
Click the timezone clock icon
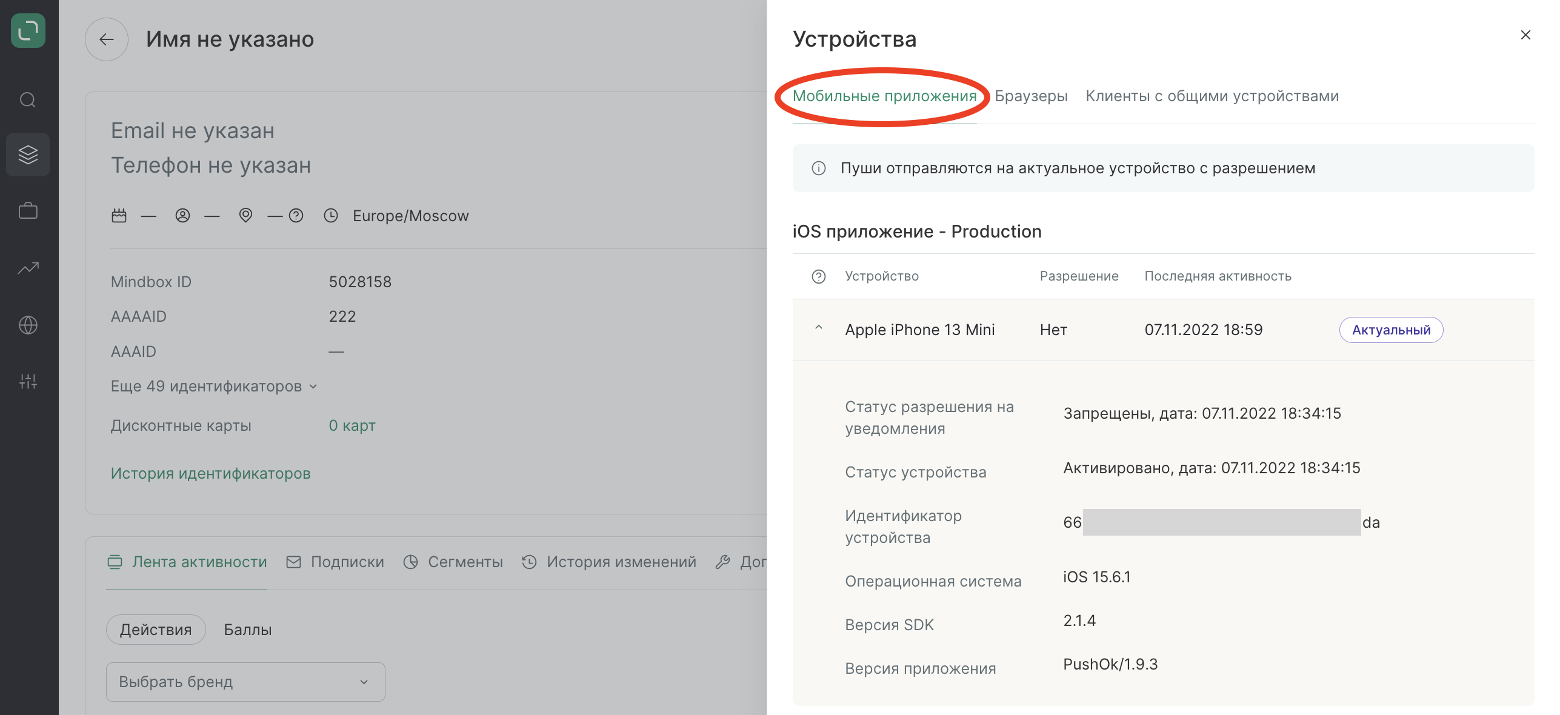click(x=331, y=216)
